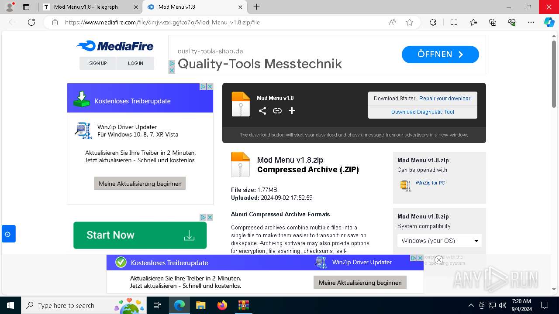
Task: Open a new browser tab
Action: [256, 7]
